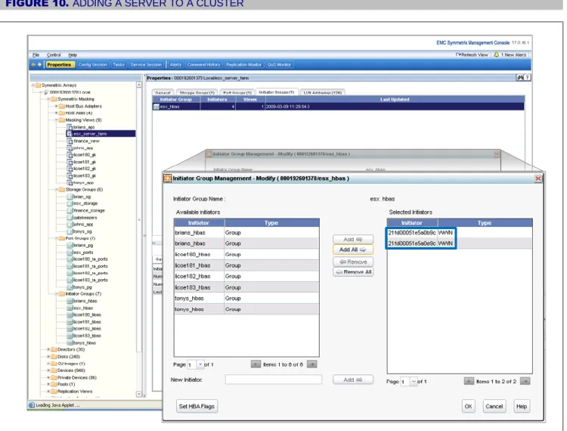567x431 pixels.
Task: Click the brians_hbas initiator group icon in tree
Action: coord(70,301)
